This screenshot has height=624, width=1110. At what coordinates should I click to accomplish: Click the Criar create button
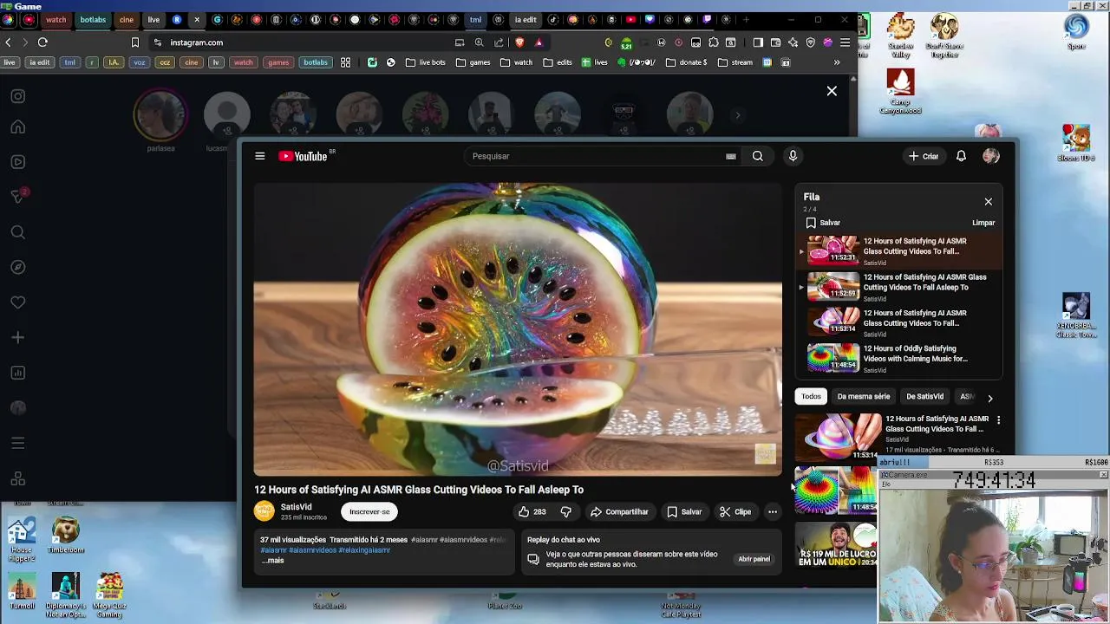point(924,156)
